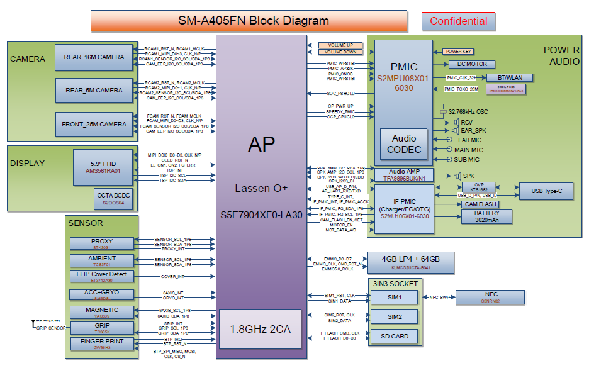Click the RCV receiver speaker symbol
The height and width of the screenshot is (368, 589).
[x=455, y=122]
